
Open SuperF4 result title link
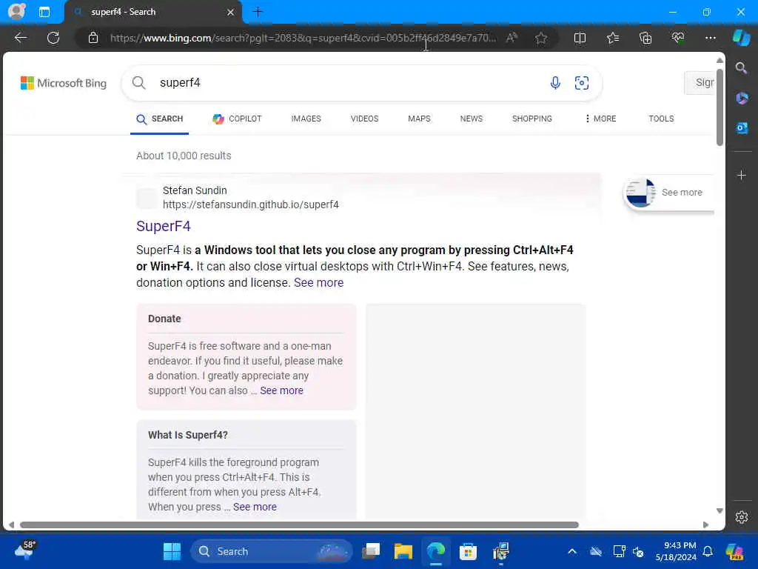(x=164, y=226)
